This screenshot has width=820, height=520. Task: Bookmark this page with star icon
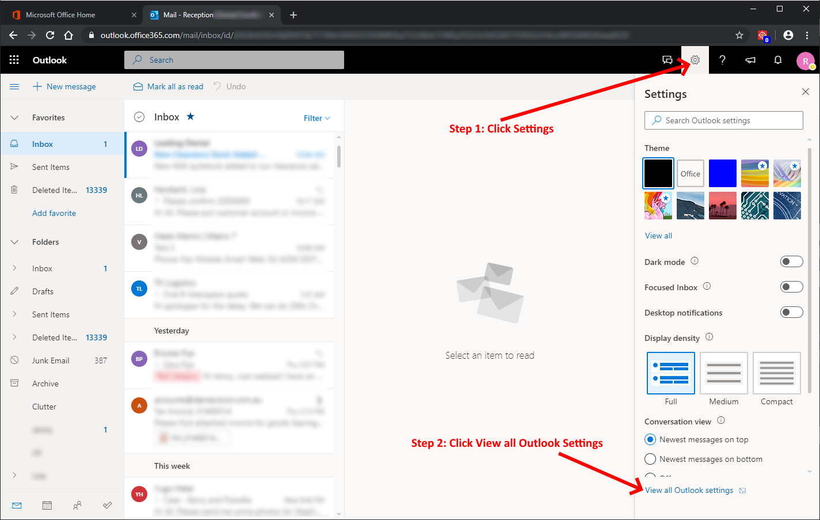pyautogui.click(x=739, y=35)
